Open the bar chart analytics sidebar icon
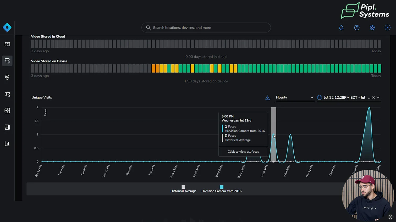Image resolution: width=396 pixels, height=222 pixels. (x=7, y=144)
